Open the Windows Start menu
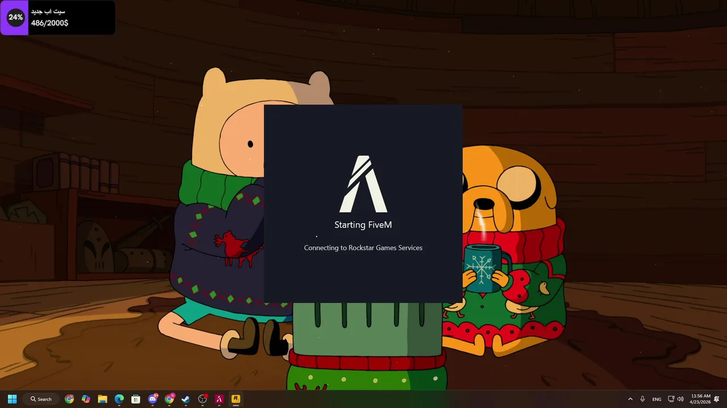The image size is (727, 408). tap(12, 399)
